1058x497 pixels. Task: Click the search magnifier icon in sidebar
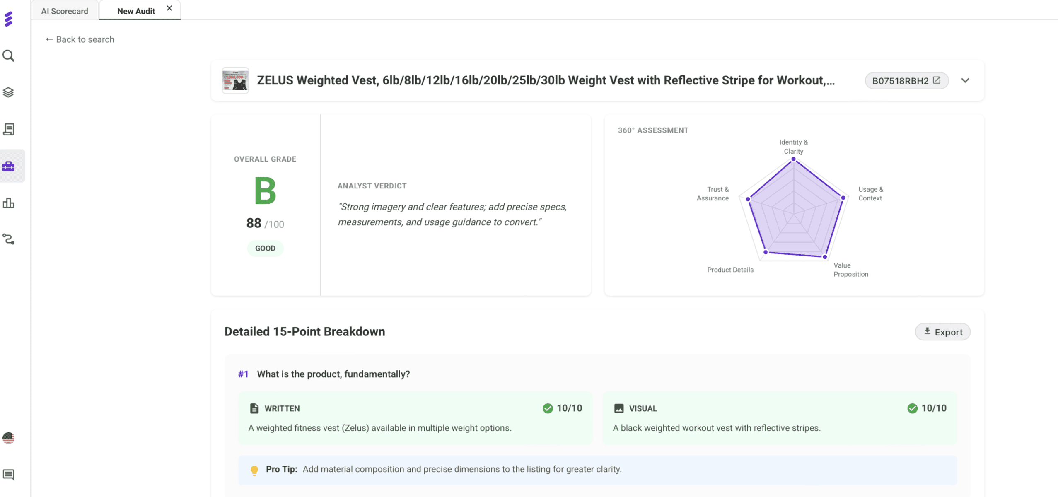point(9,55)
